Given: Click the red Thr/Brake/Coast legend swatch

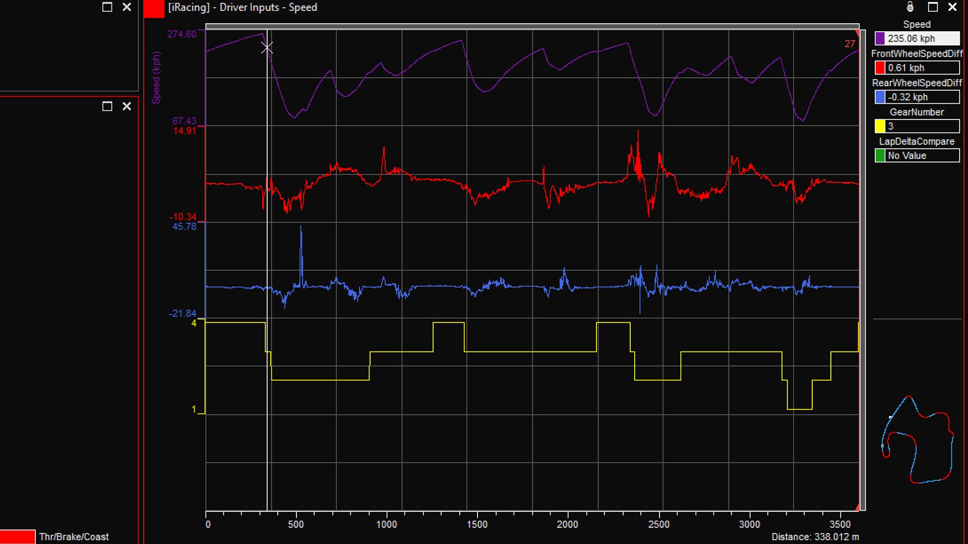Looking at the screenshot, I should [18, 536].
